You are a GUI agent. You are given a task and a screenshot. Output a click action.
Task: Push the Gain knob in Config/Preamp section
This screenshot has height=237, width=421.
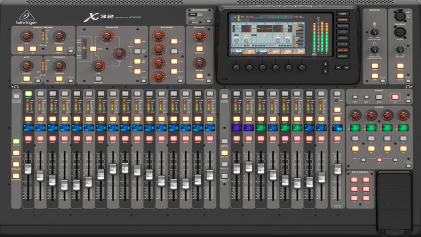27,36
